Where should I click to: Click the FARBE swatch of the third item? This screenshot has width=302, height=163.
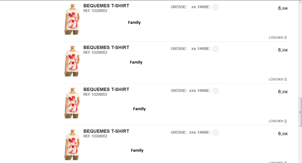click(216, 91)
